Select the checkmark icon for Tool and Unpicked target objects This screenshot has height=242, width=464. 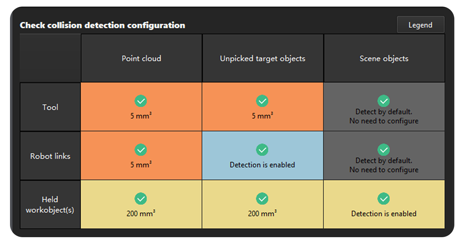point(262,101)
